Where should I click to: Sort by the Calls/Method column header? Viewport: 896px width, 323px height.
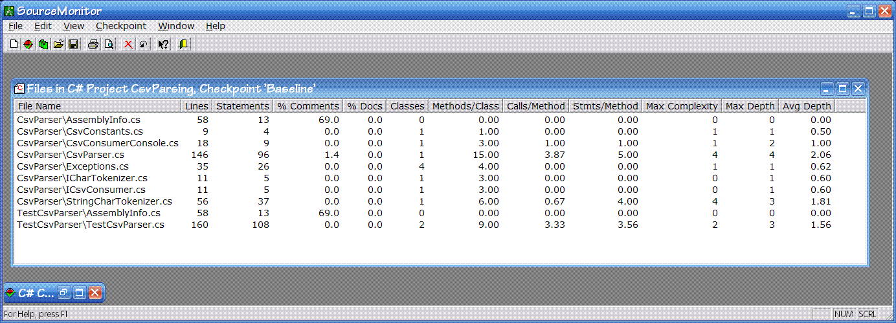536,106
